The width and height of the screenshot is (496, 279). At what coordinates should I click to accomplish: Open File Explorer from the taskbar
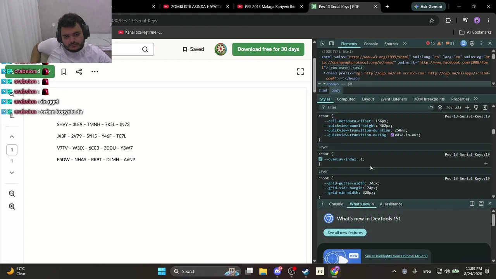click(x=263, y=271)
